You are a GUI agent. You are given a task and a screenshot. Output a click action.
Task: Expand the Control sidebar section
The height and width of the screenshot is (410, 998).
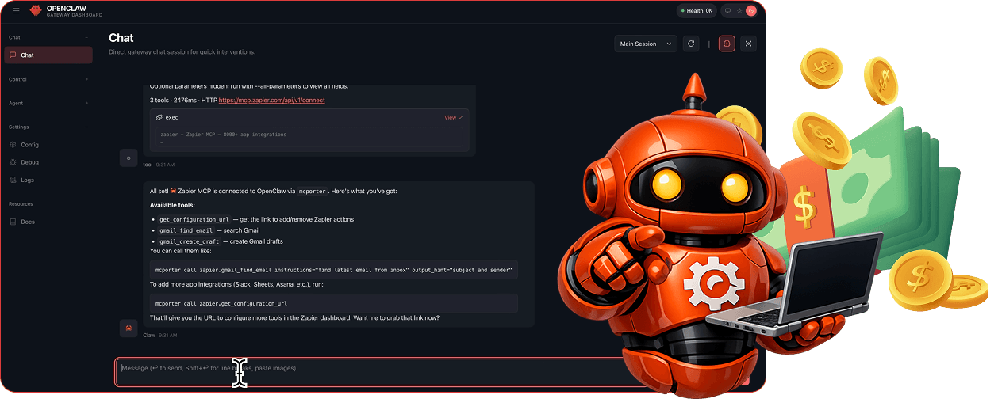[x=48, y=79]
